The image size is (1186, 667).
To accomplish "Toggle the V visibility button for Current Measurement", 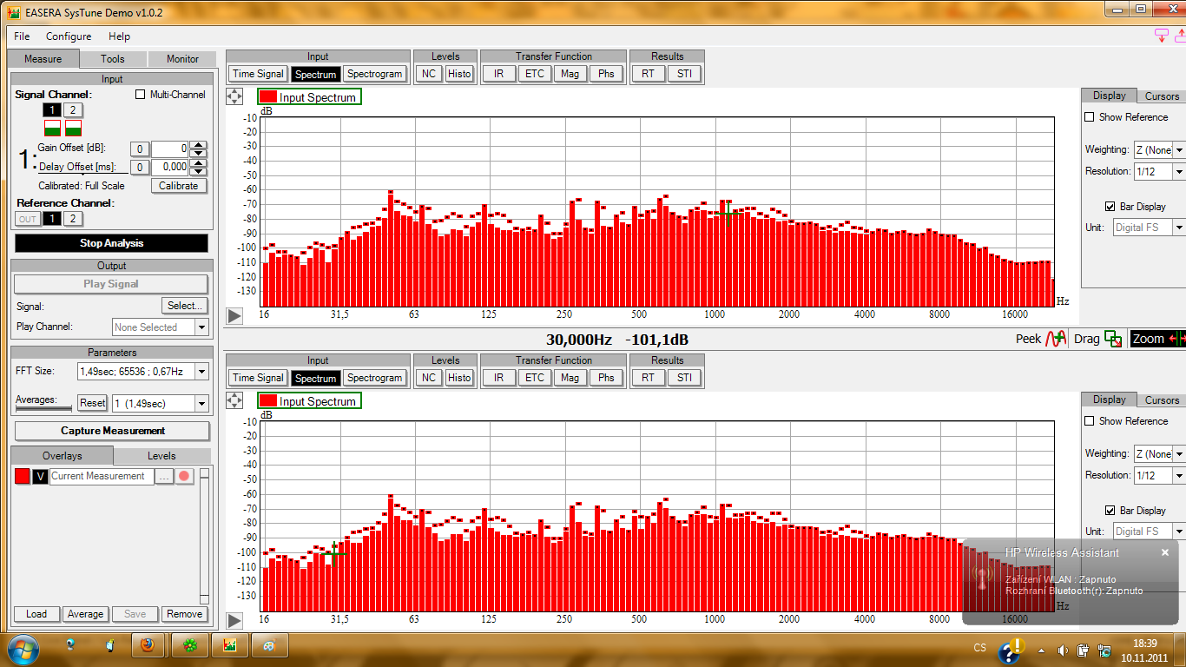I will pyautogui.click(x=40, y=476).
